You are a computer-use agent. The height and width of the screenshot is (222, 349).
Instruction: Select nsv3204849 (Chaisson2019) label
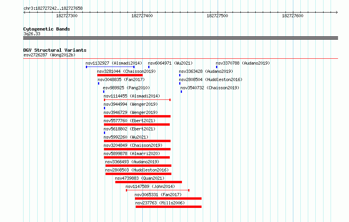pos(133,145)
